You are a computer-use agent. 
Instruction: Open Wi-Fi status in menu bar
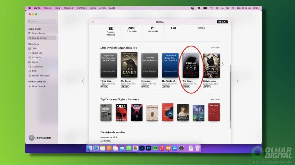click(212, 8)
